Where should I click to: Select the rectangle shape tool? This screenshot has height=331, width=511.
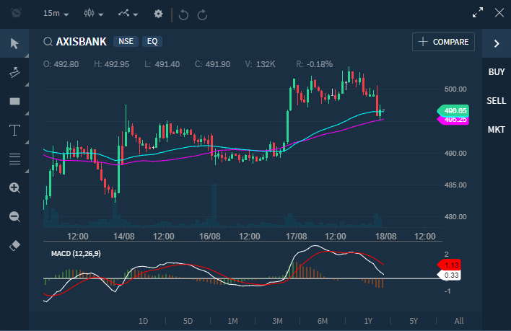(x=14, y=101)
